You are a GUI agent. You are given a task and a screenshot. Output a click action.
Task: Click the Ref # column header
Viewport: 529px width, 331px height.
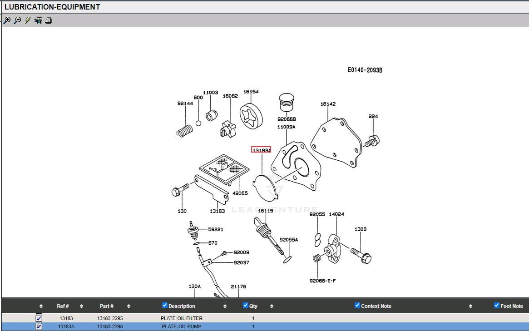pos(63,306)
